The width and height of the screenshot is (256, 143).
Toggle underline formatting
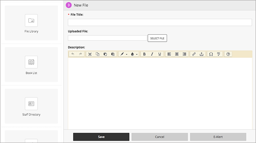pyautogui.click(x=160, y=54)
